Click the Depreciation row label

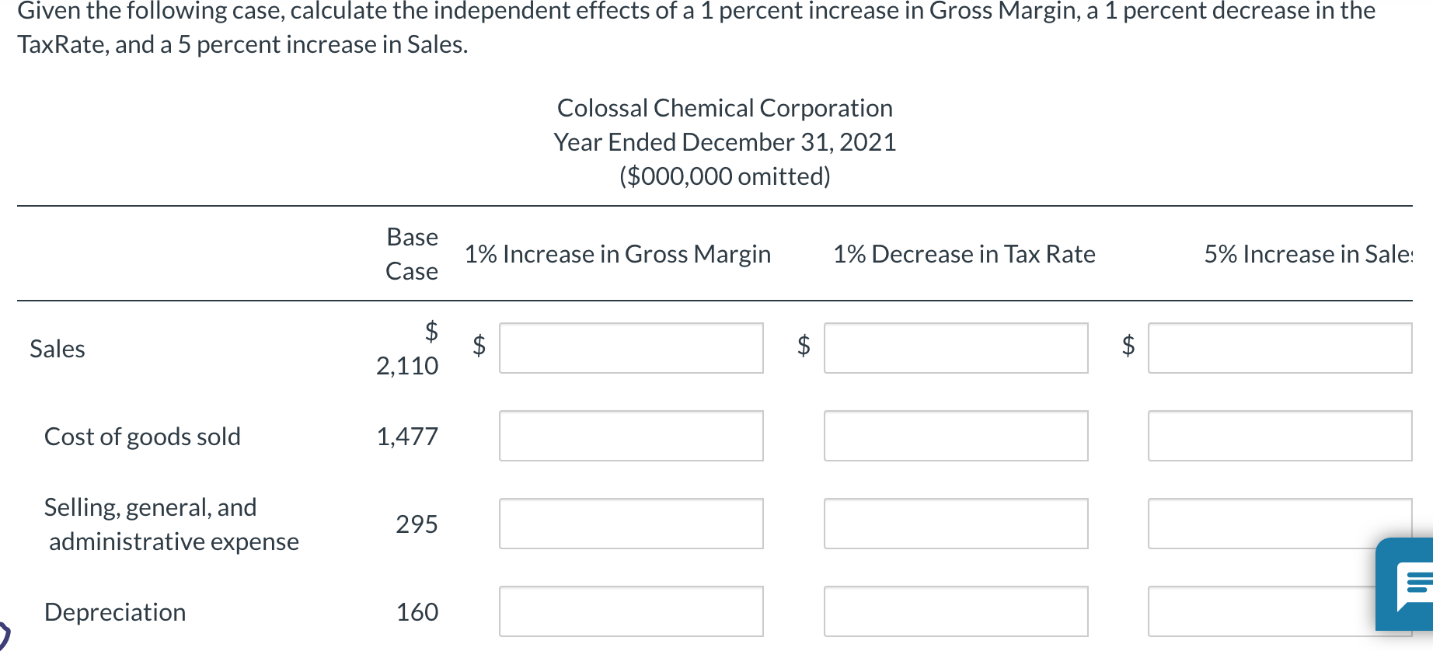pos(114,611)
